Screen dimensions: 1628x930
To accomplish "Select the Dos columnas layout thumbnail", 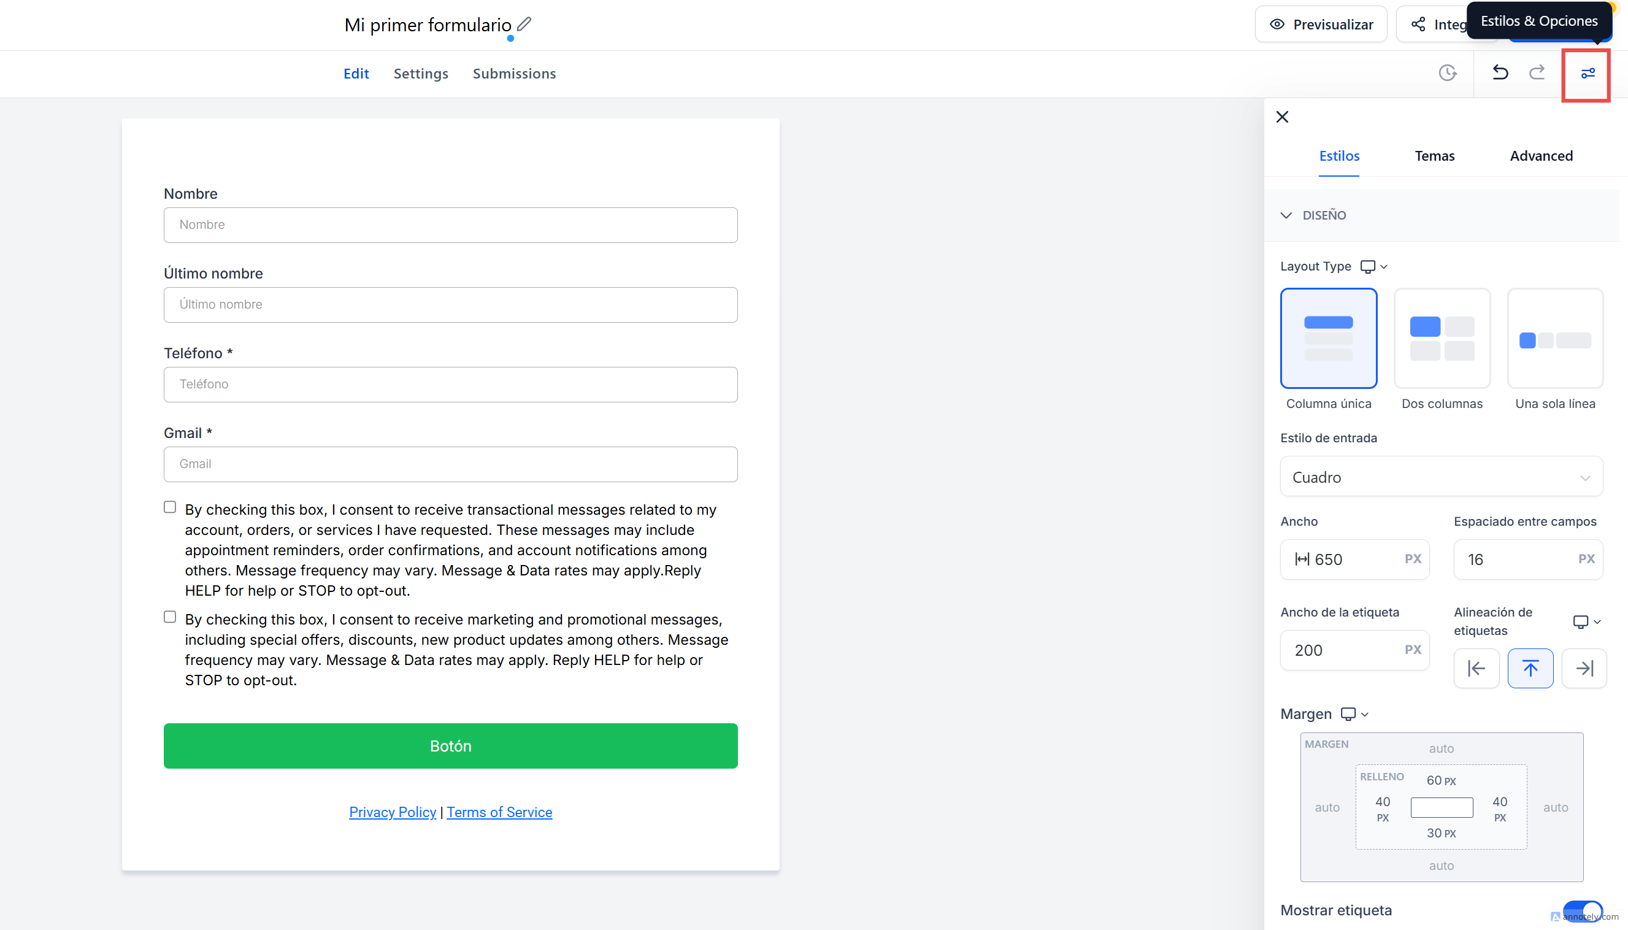I will click(1442, 338).
